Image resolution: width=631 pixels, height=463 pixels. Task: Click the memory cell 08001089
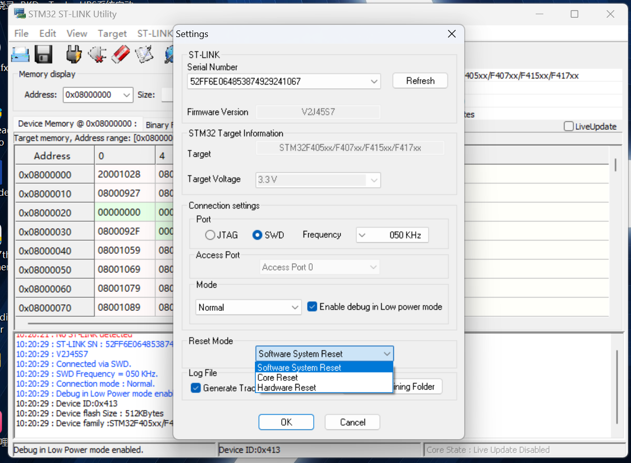(x=125, y=308)
